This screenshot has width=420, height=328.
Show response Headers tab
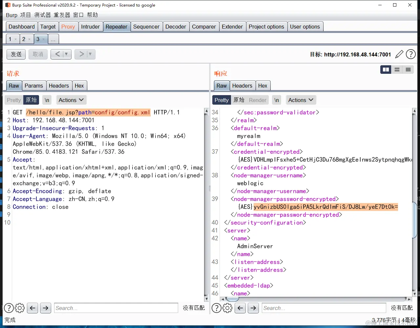click(242, 86)
